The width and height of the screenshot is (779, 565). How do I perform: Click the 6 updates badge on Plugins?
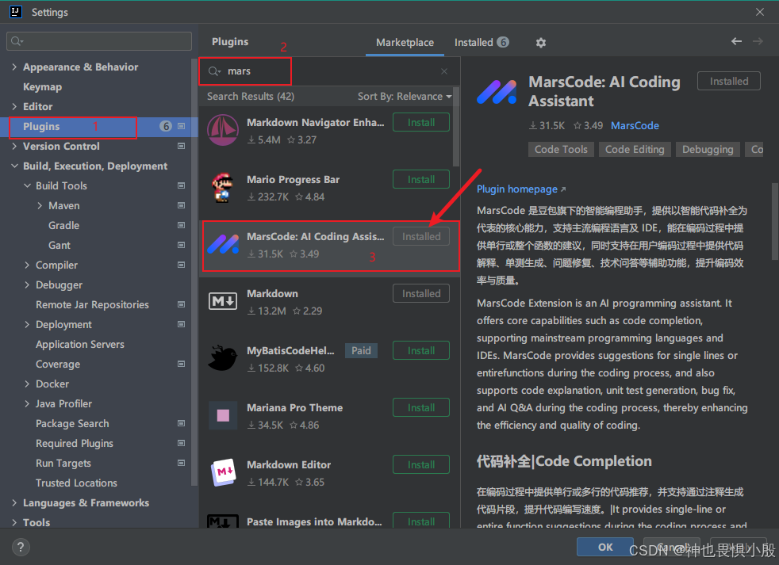(166, 127)
